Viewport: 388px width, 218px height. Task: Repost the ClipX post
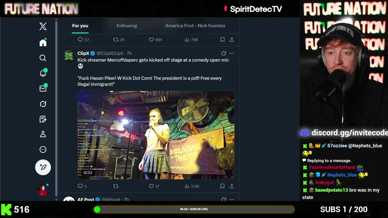pos(115,186)
